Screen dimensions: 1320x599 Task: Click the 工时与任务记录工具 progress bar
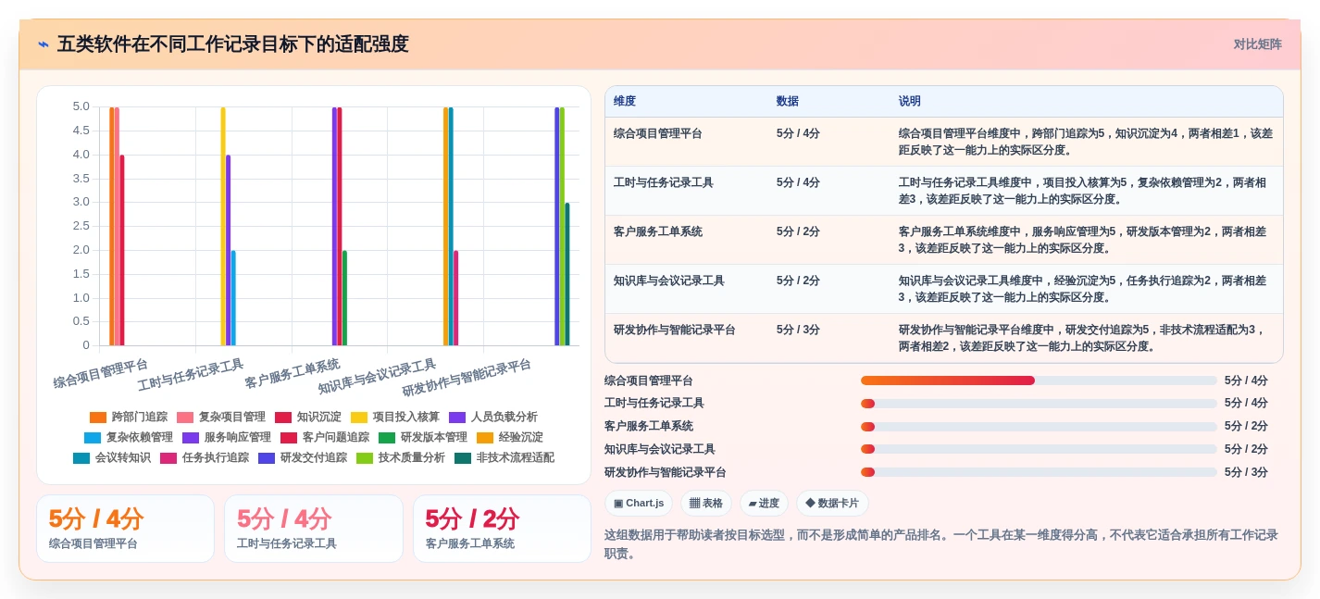[x=1039, y=404]
